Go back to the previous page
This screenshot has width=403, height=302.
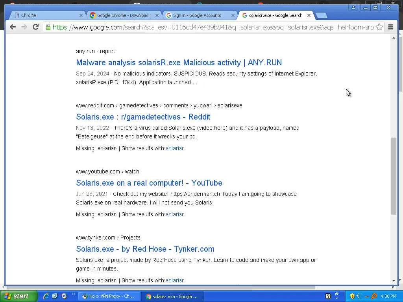[12, 27]
